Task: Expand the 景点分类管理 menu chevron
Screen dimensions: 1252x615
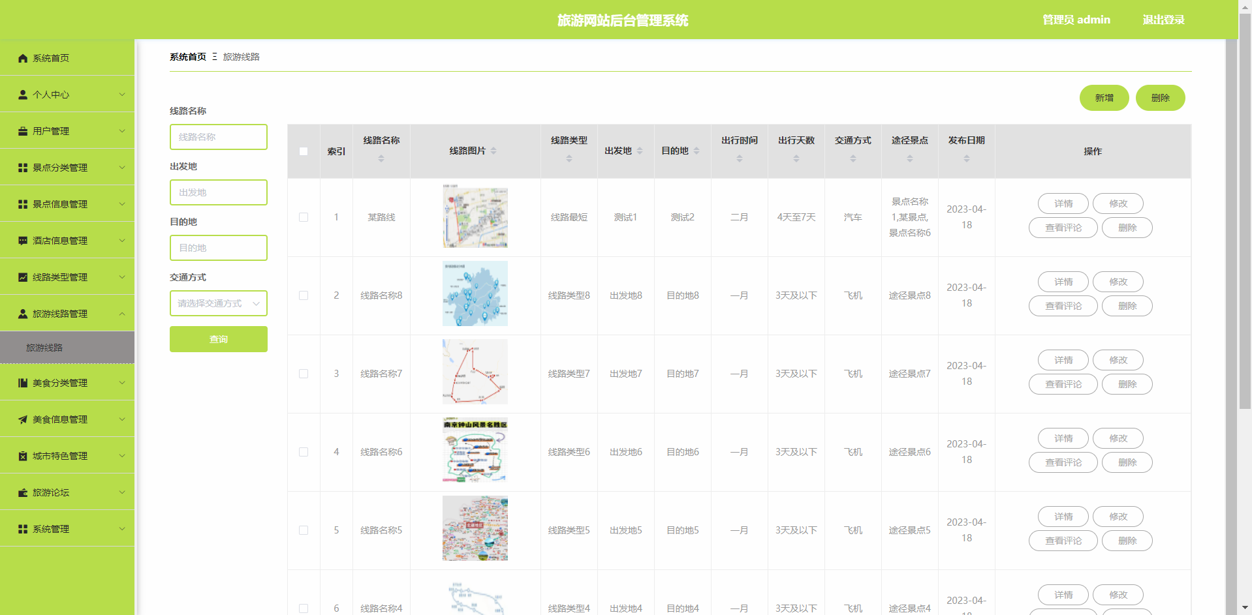Action: coord(122,168)
